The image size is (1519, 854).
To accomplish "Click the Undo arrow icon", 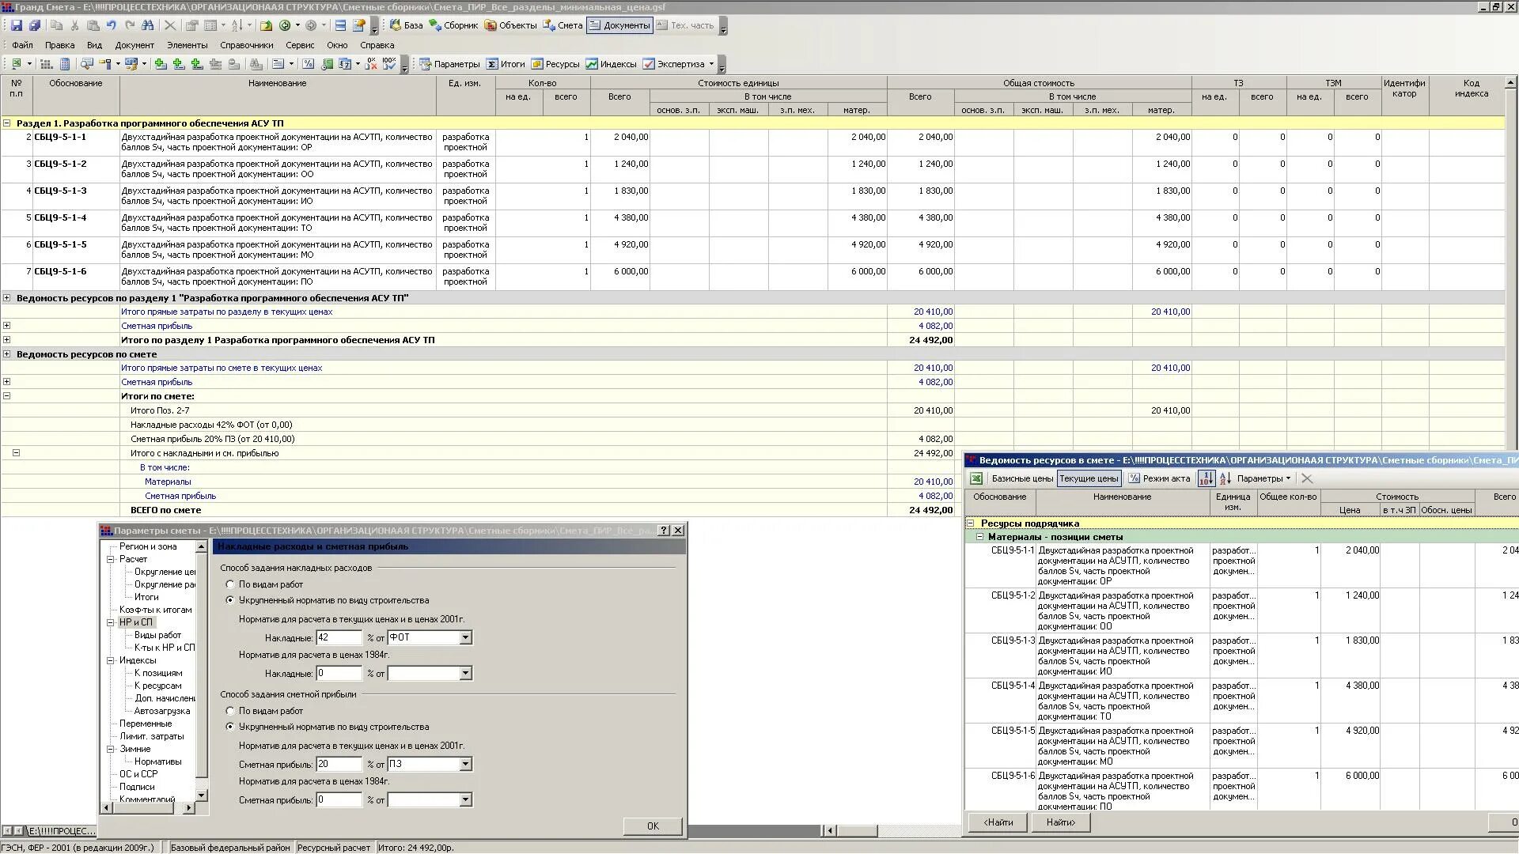I will coord(112,25).
